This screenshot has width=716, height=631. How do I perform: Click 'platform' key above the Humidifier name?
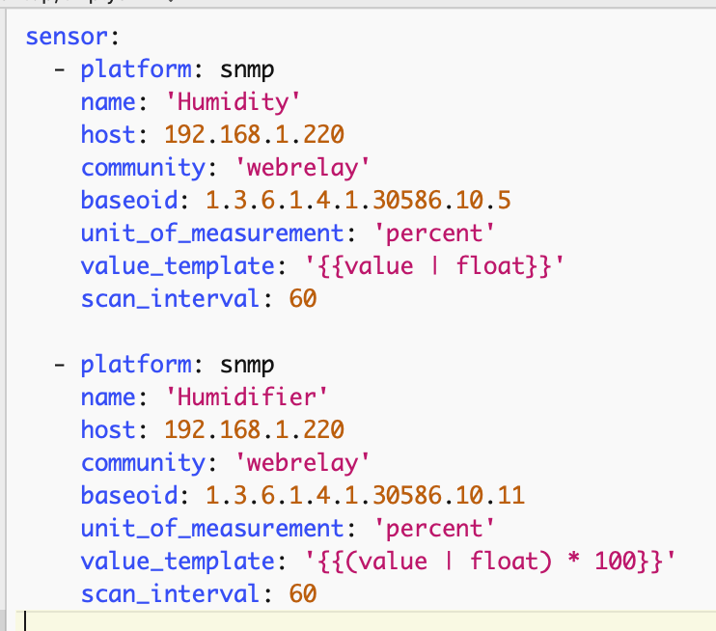coord(123,365)
